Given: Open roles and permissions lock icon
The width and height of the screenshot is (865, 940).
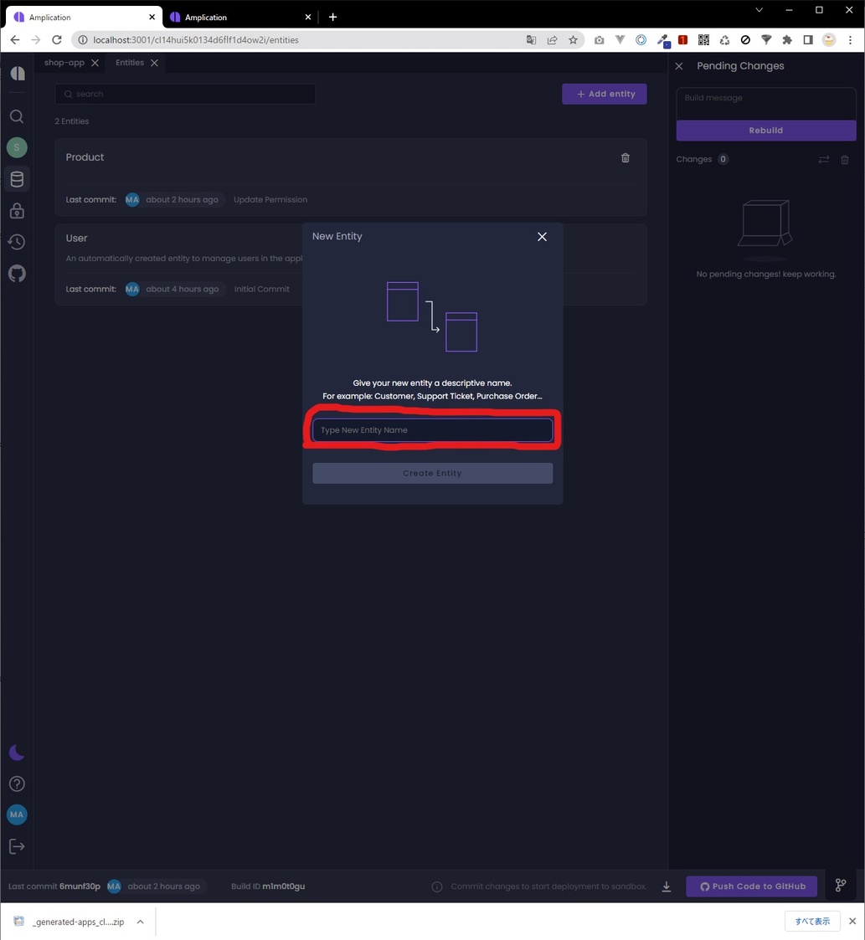Looking at the screenshot, I should tap(17, 211).
